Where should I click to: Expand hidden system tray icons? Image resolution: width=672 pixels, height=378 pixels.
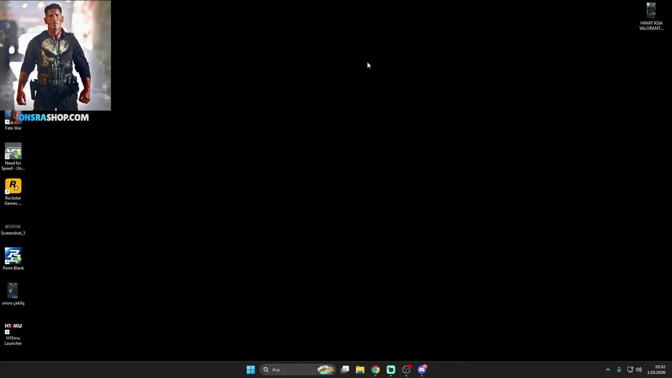pos(608,370)
